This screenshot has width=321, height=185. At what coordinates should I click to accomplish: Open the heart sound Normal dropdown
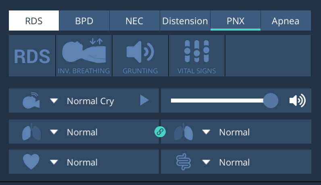(54, 162)
